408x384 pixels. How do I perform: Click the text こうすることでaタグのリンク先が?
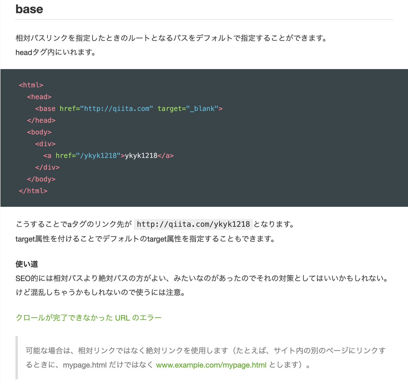pyautogui.click(x=73, y=224)
